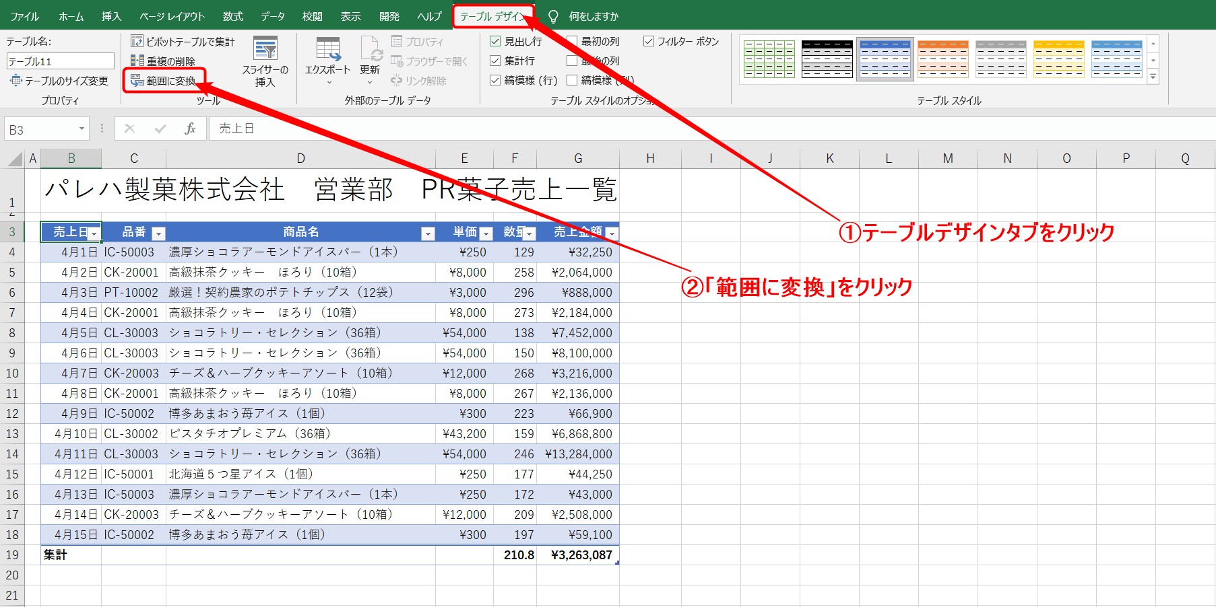Apply the light blue table style swatch

[1117, 59]
